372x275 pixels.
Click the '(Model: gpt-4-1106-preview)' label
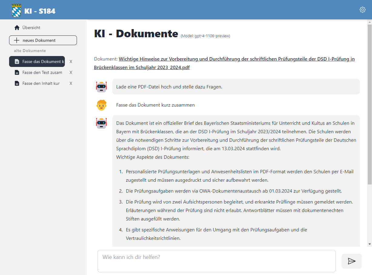pyautogui.click(x=205, y=36)
